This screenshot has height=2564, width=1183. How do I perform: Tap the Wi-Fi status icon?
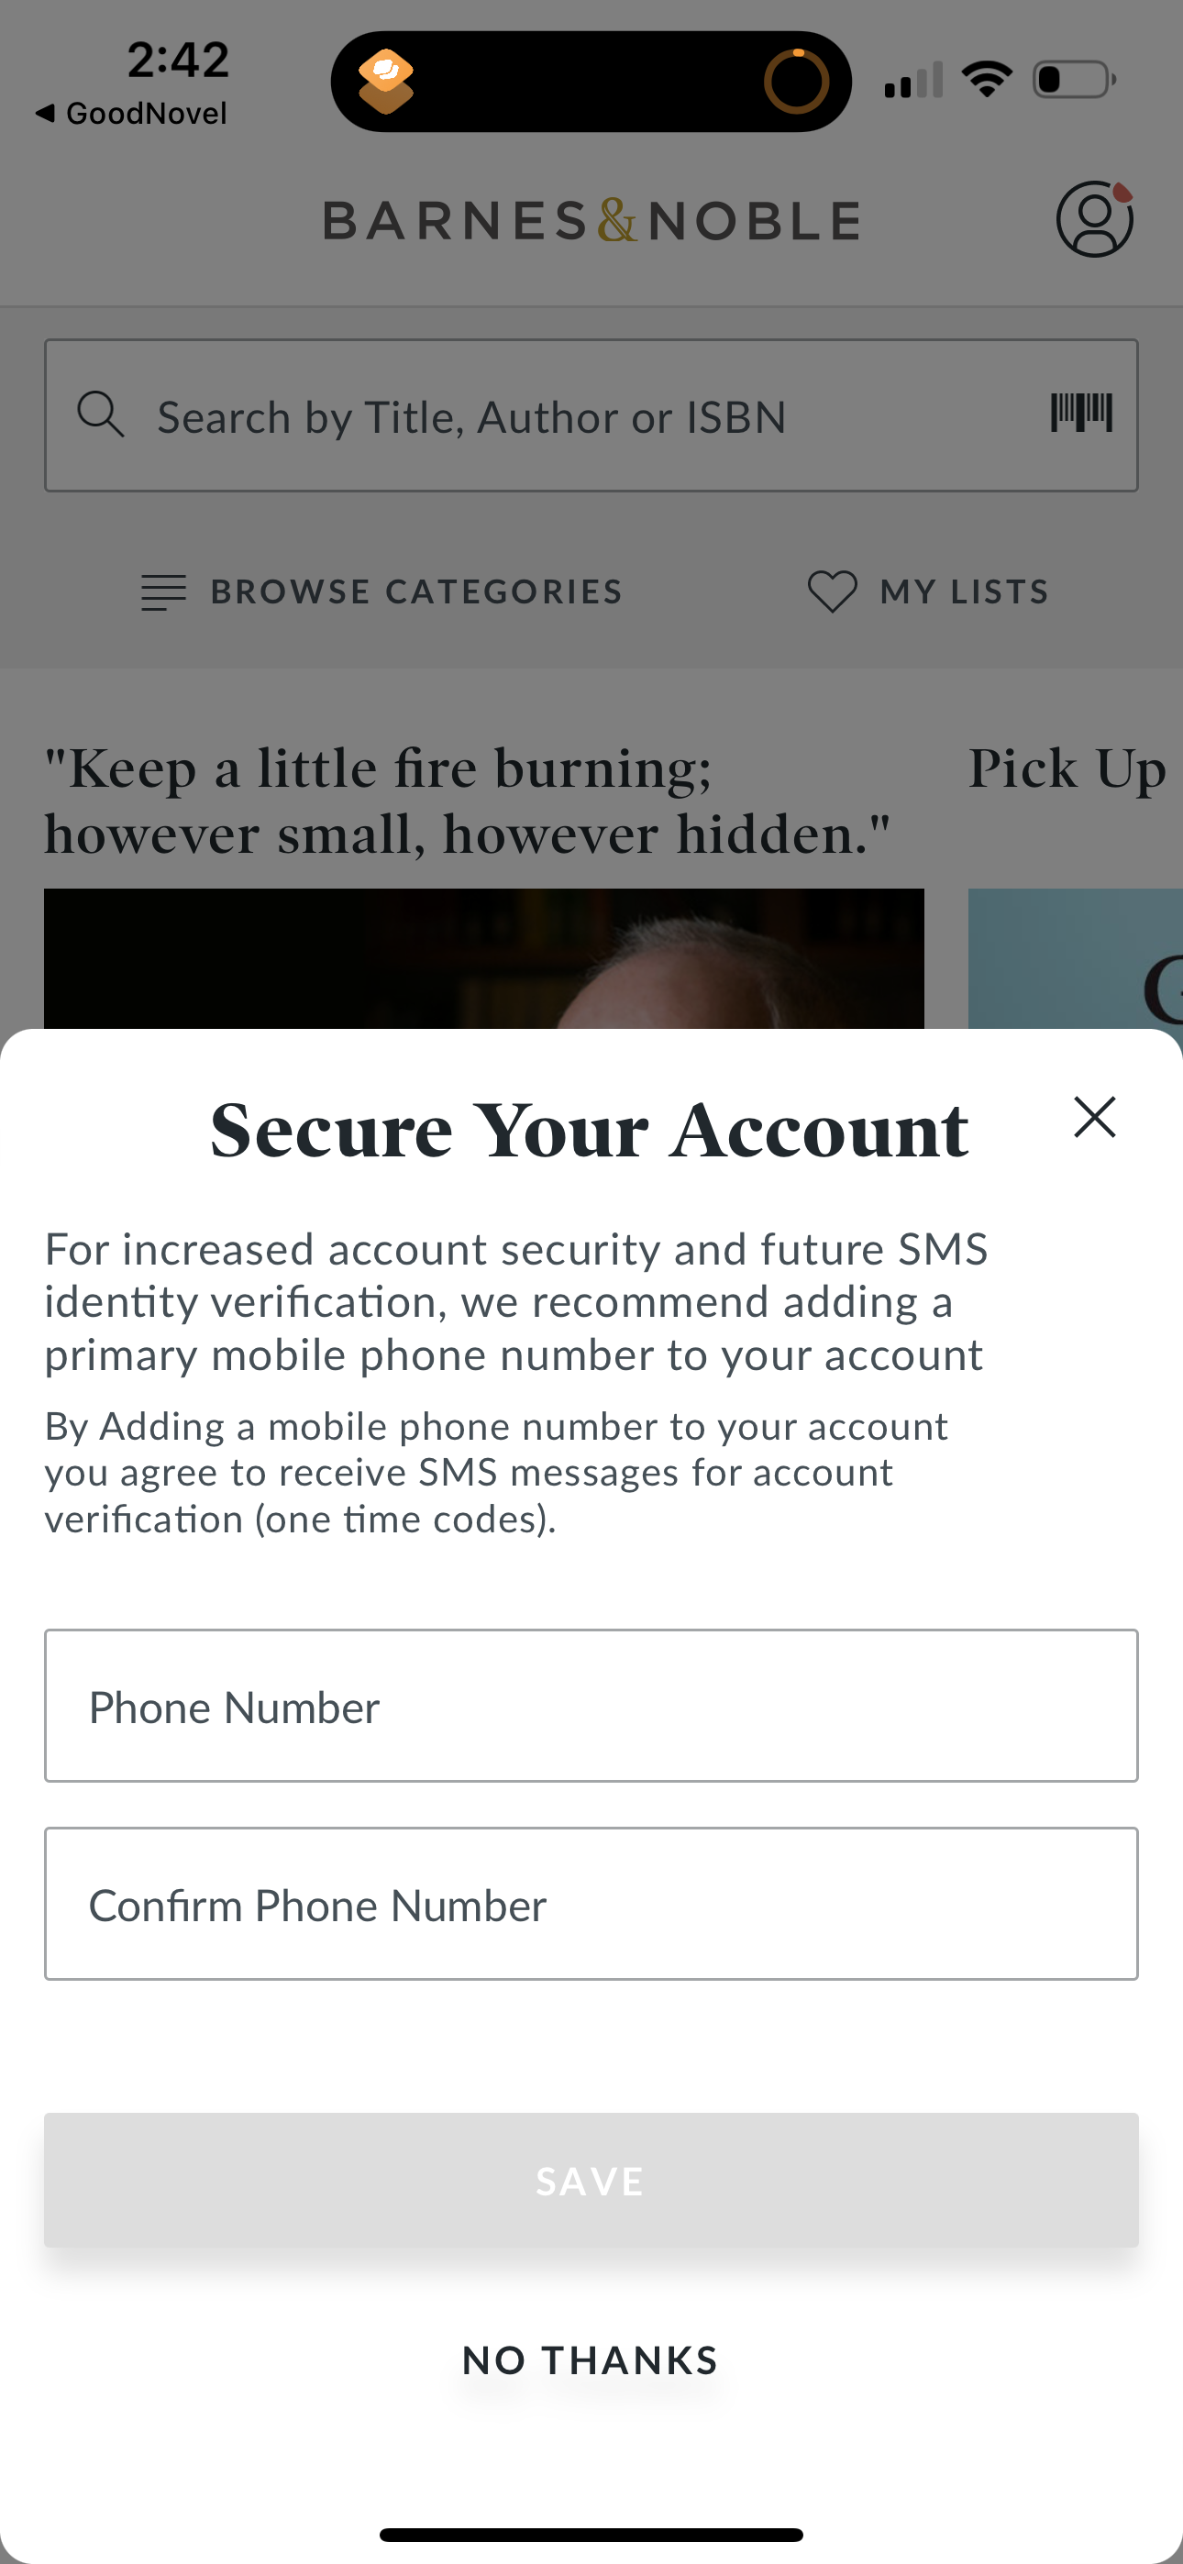coord(986,80)
